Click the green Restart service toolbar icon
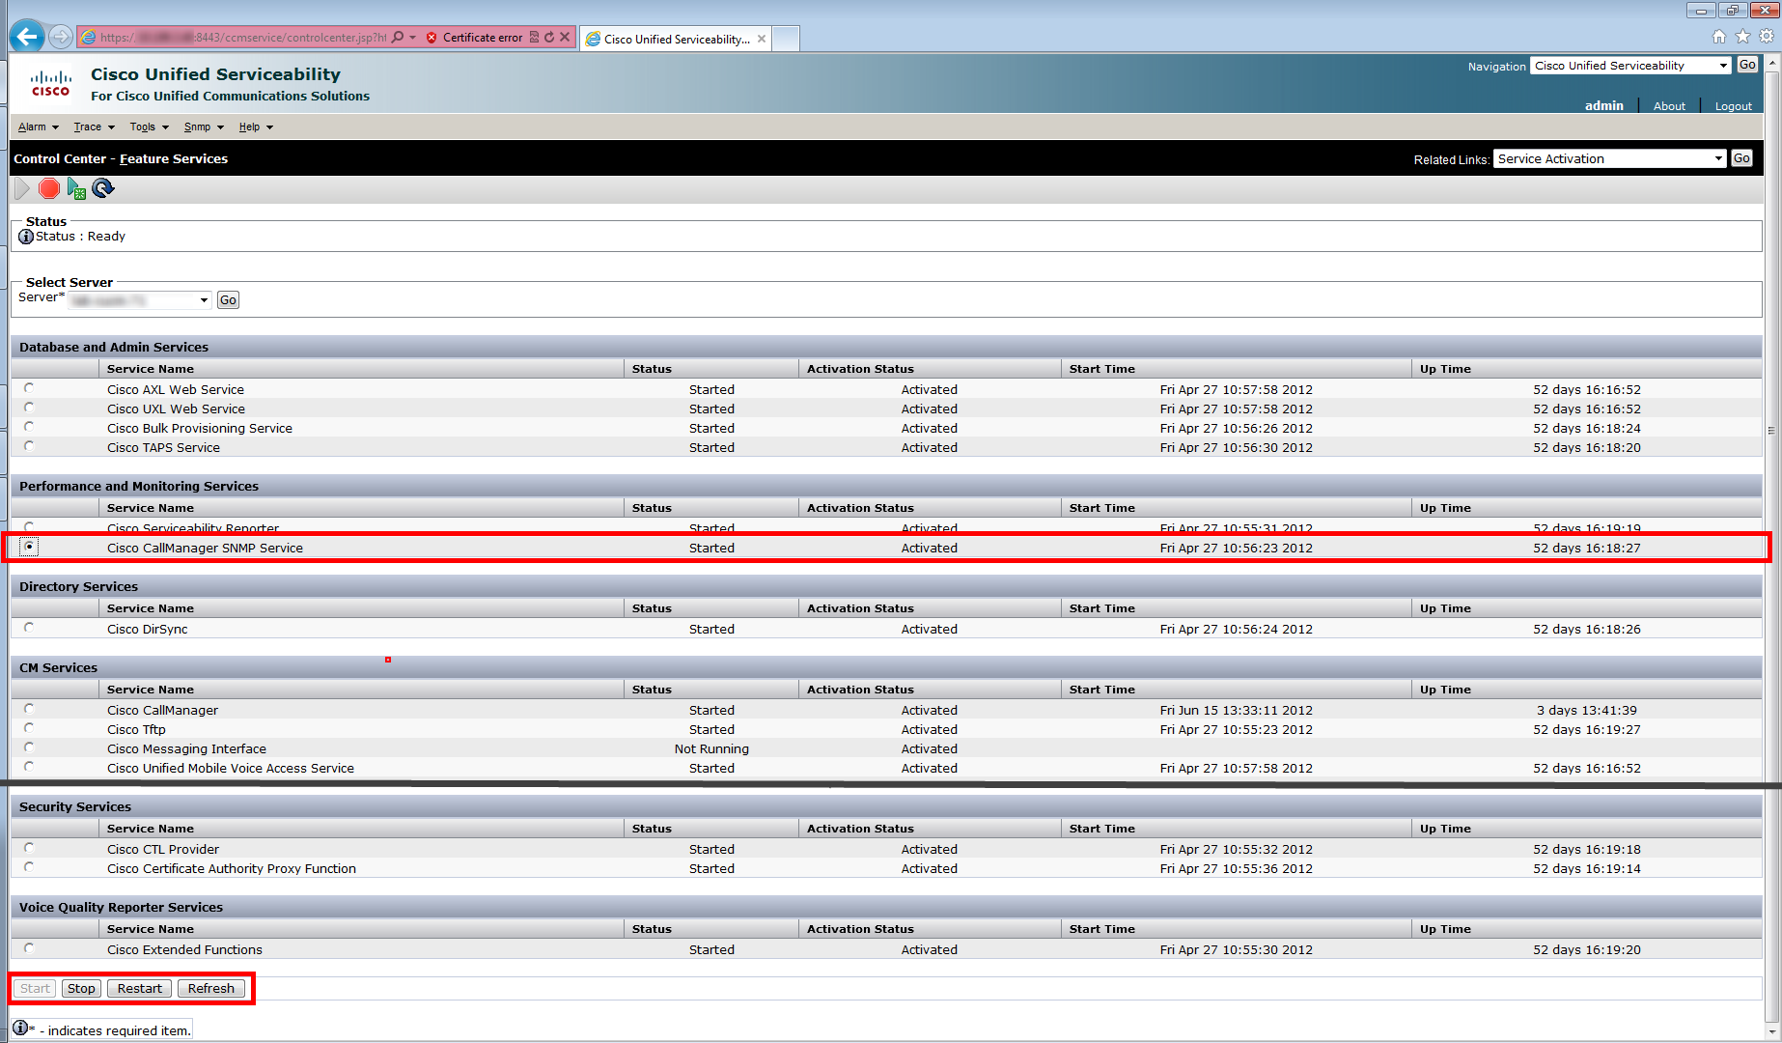Viewport: 1782px width, 1043px height. pyautogui.click(x=76, y=188)
